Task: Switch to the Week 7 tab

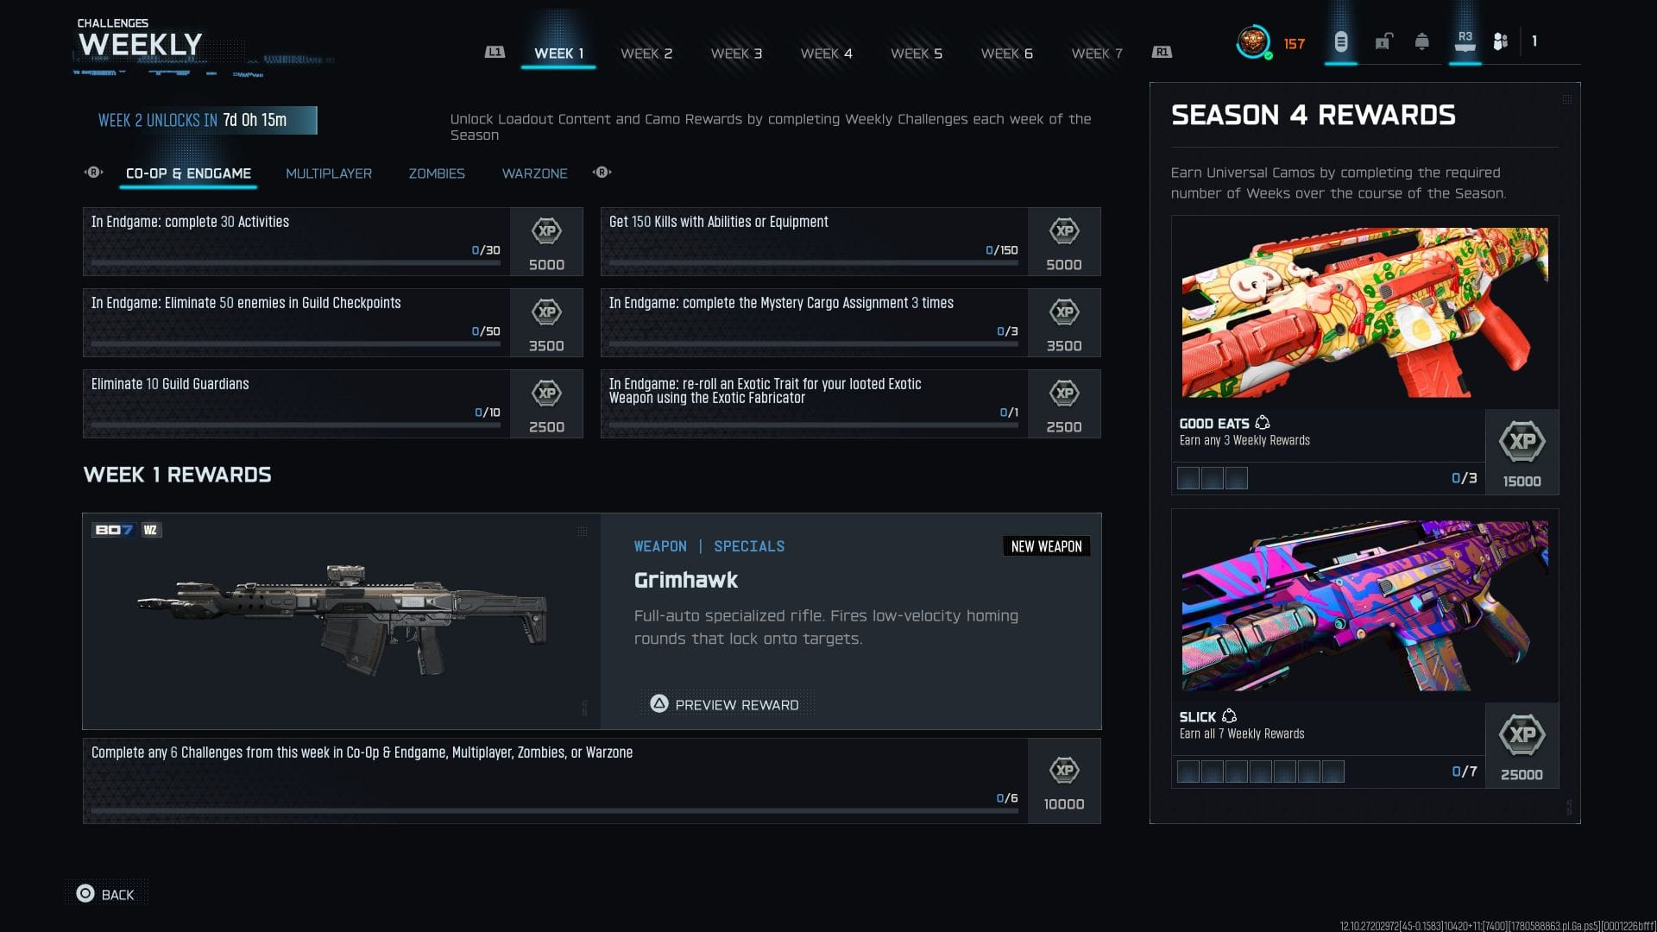Action: [x=1097, y=54]
